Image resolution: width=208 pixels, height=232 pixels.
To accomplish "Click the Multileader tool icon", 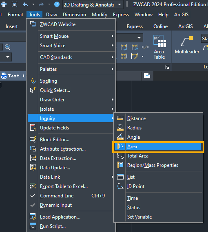I will pos(187,41).
